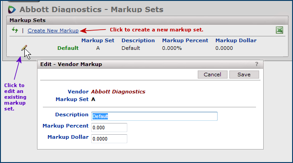
Task: Click the Abbott Diagnostics vendor name
Action: click(x=118, y=92)
